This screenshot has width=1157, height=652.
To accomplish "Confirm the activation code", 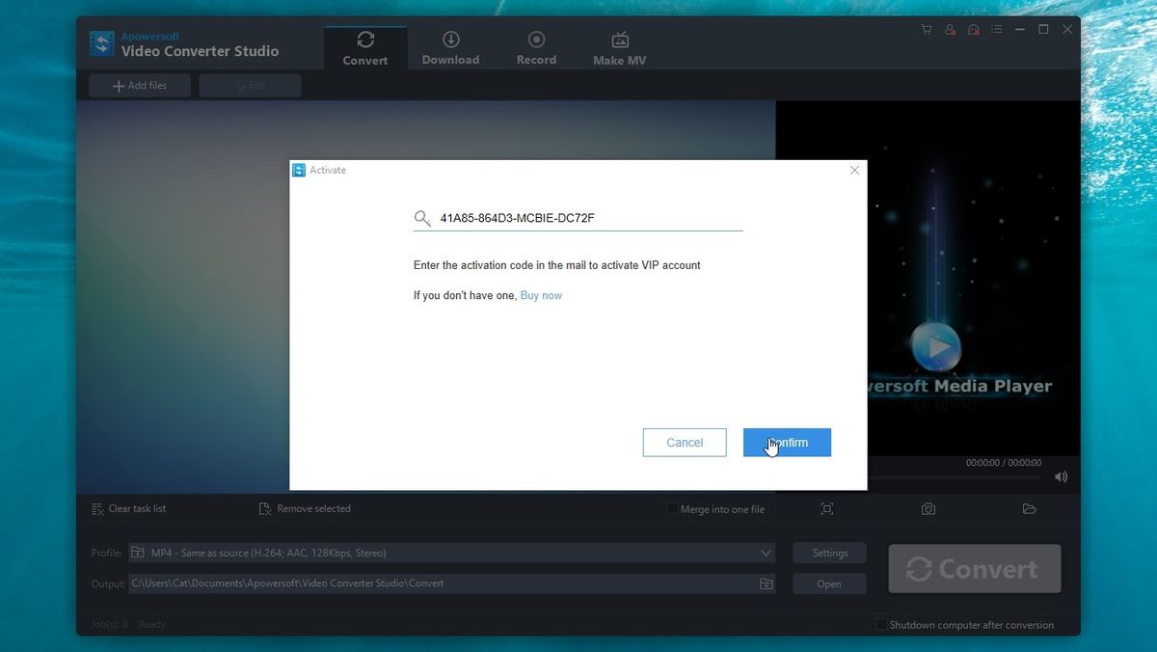I will [787, 443].
